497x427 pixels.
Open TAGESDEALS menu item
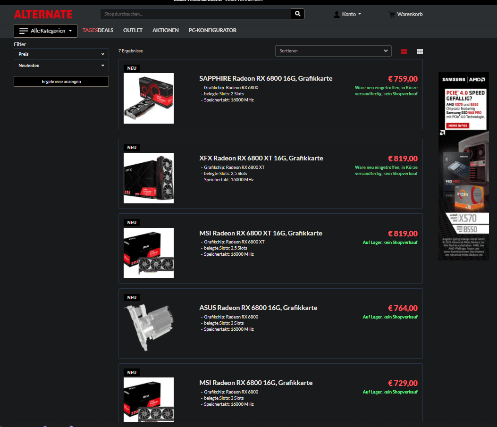tap(98, 30)
